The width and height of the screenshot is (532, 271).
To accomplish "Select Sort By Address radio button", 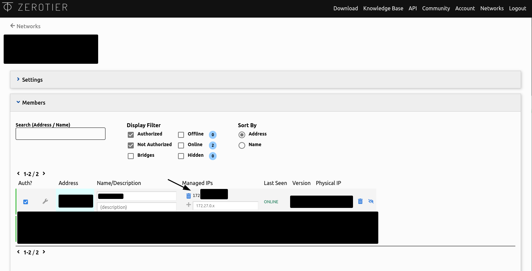I will pos(242,135).
